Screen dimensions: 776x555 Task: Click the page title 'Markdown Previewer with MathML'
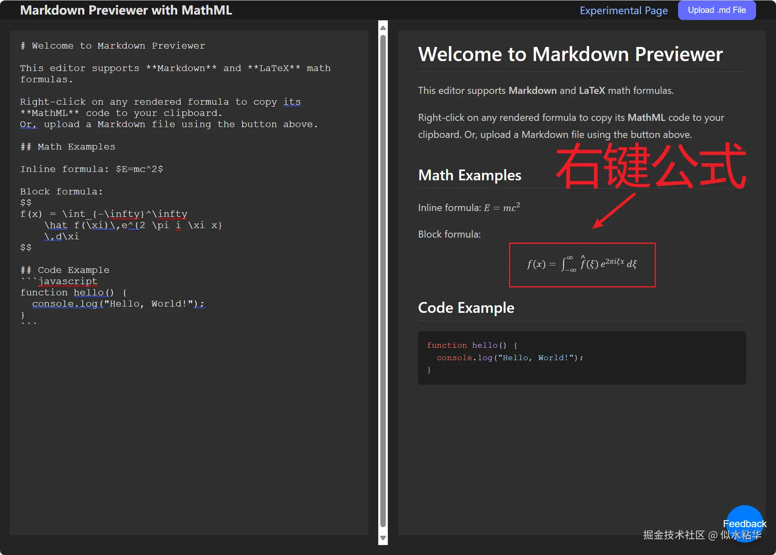pyautogui.click(x=126, y=10)
